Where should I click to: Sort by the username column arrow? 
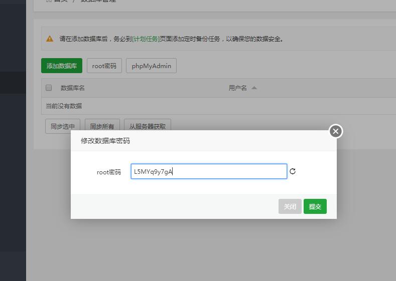254,88
